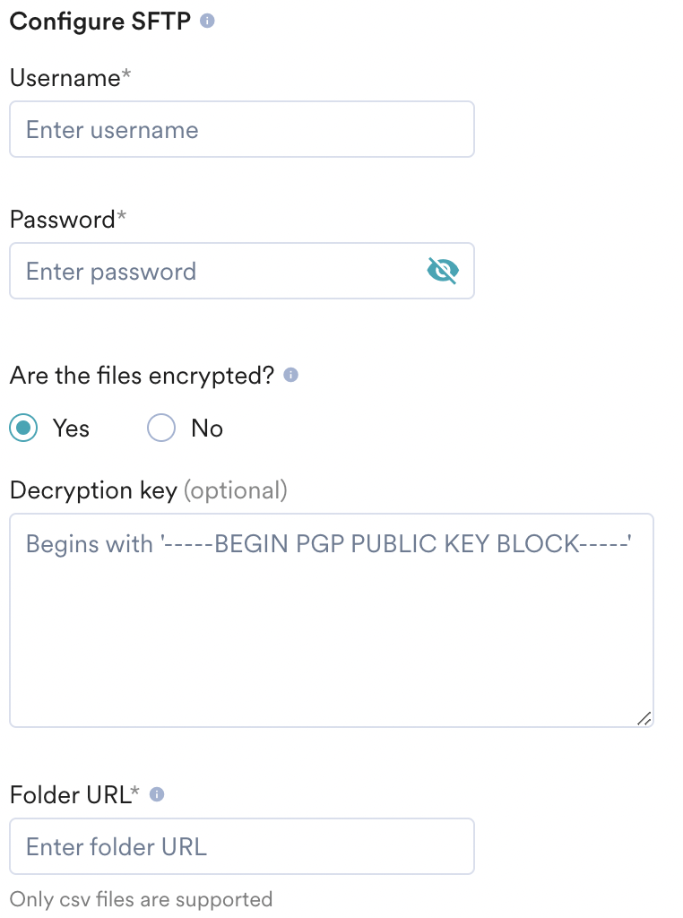This screenshot has width=683, height=918.
Task: Toggle password visibility with the crossed-eye icon
Action: (x=443, y=271)
